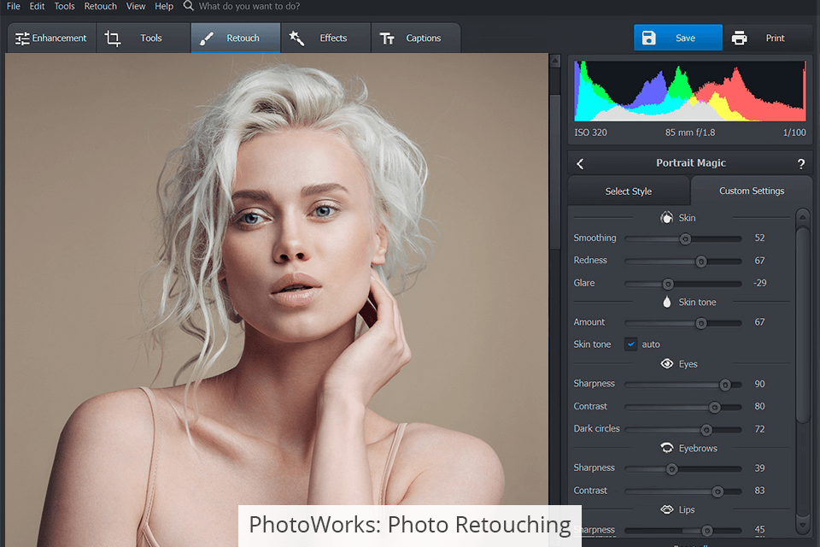The width and height of the screenshot is (820, 547).
Task: Click the Eyebrows section icon
Action: pyautogui.click(x=667, y=448)
